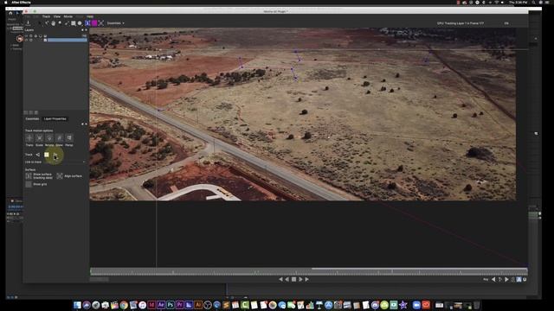
Task: Open the Movie menu
Action: pyautogui.click(x=68, y=16)
